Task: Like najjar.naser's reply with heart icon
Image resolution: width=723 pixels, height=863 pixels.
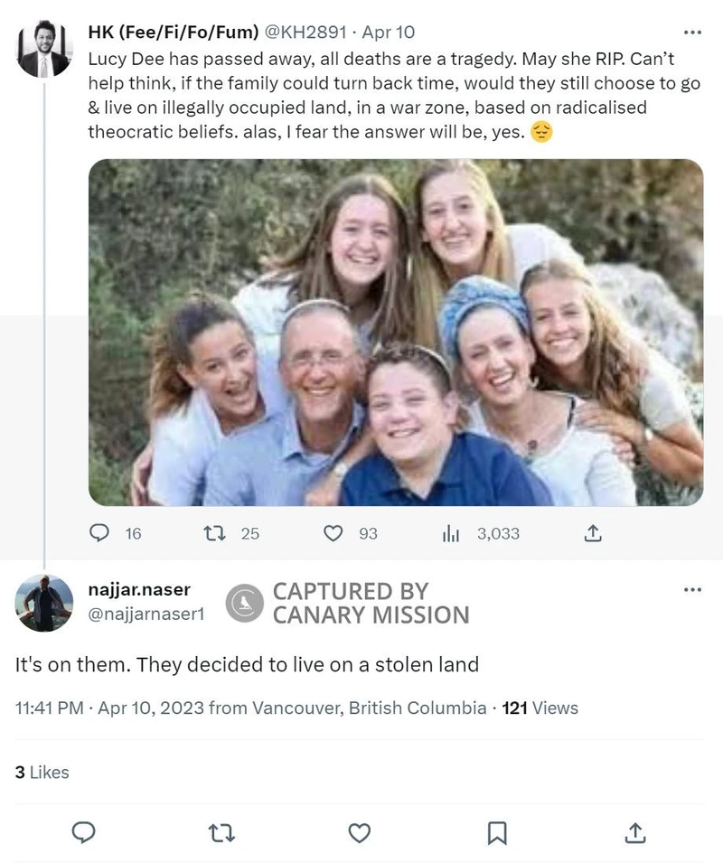Action: pyautogui.click(x=360, y=832)
